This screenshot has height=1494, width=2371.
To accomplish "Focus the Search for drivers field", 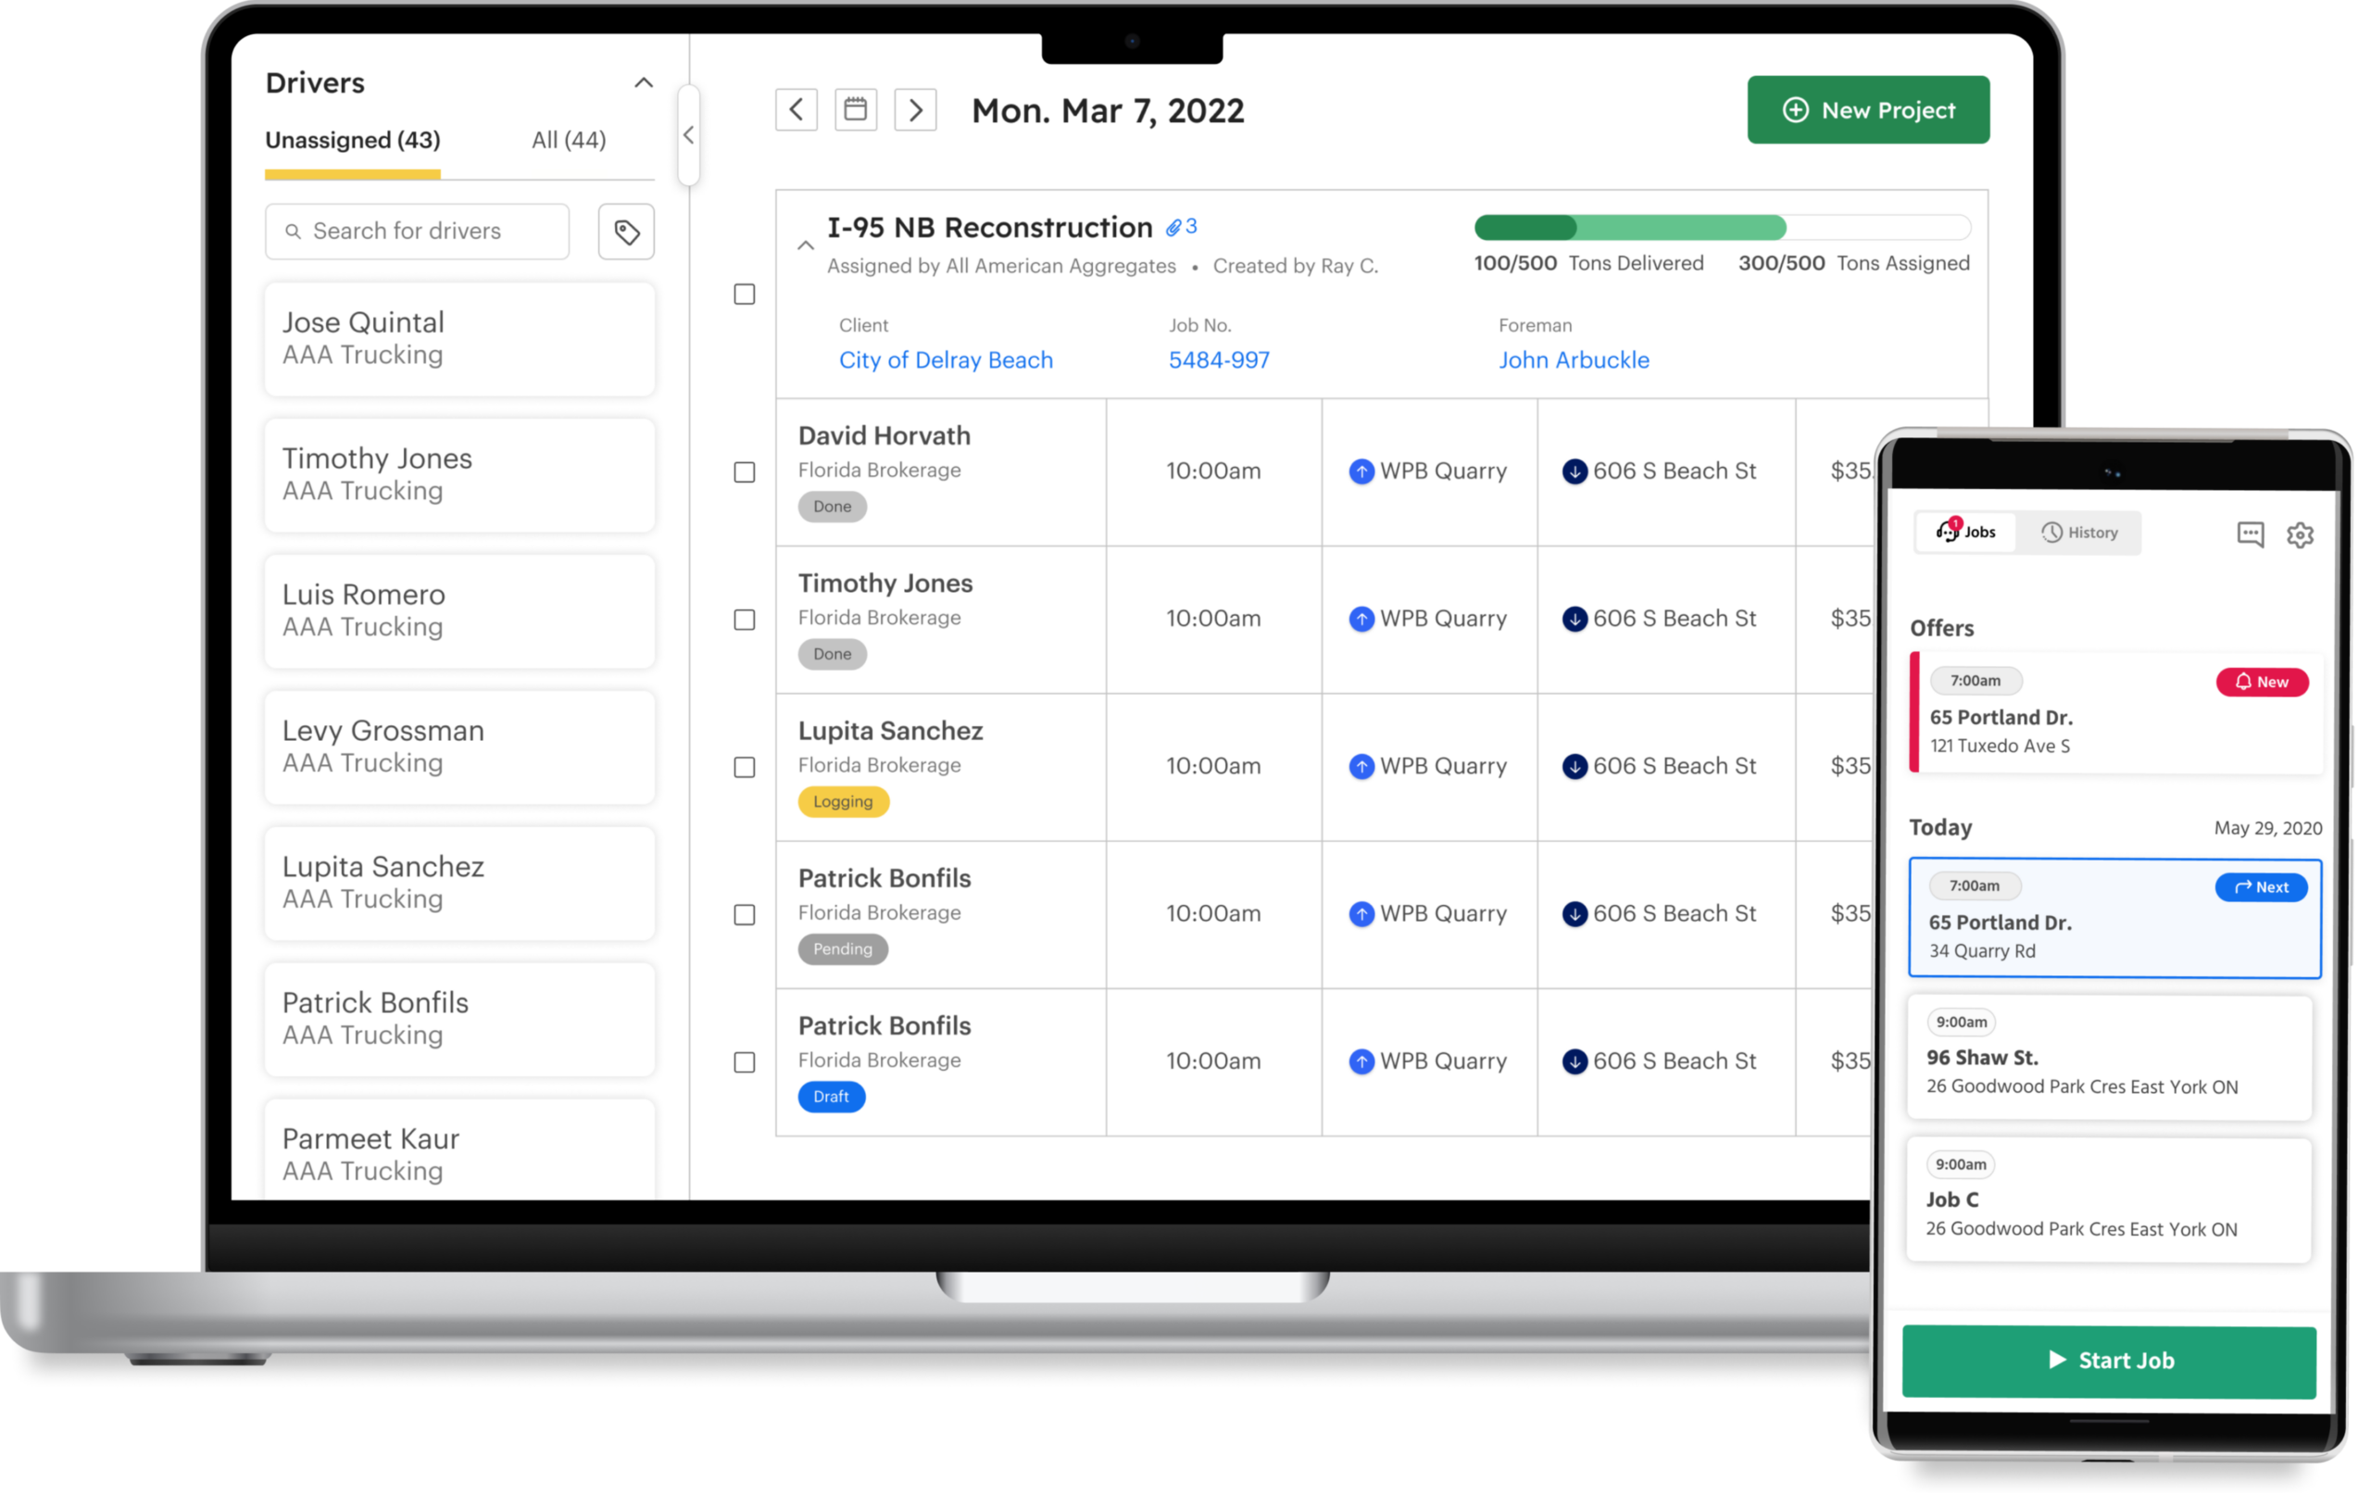I will pyautogui.click(x=419, y=232).
